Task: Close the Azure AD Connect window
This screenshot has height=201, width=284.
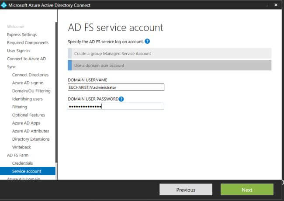Action: point(276,5)
